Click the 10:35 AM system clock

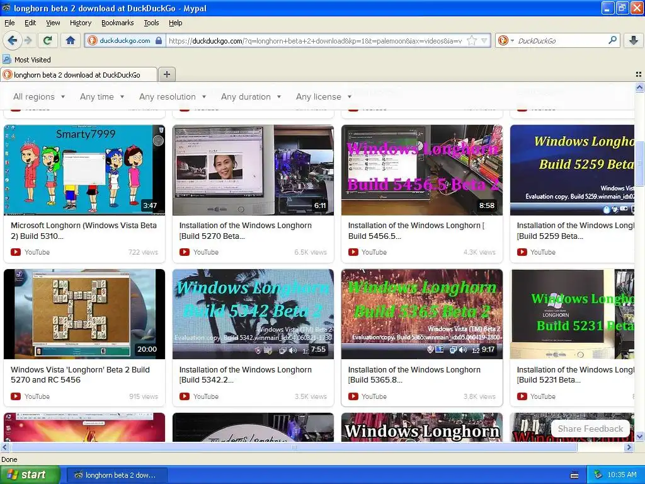pos(622,475)
